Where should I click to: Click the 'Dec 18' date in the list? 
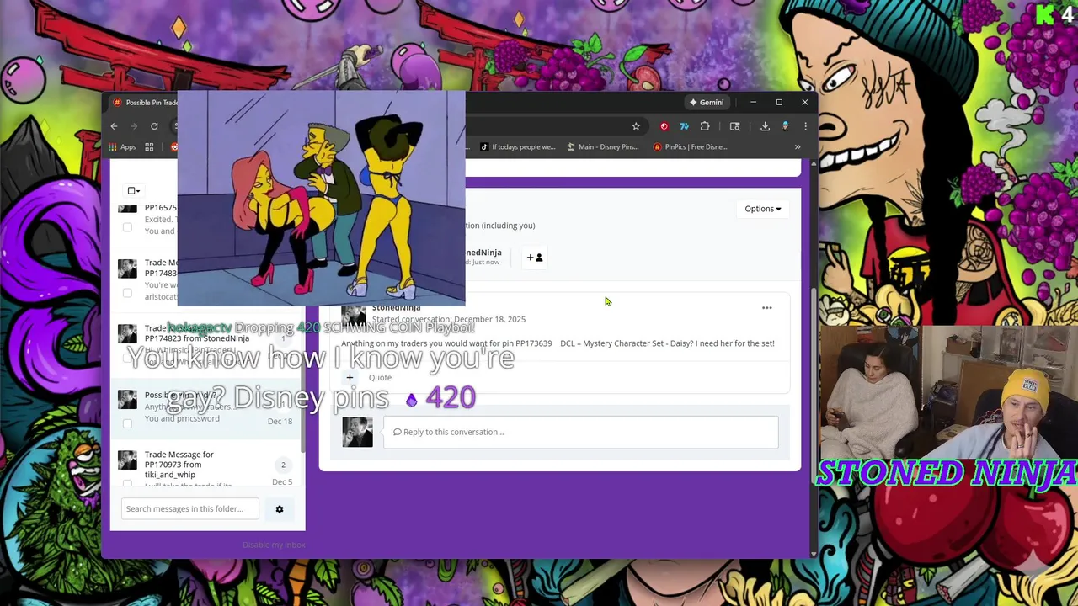coord(280,421)
